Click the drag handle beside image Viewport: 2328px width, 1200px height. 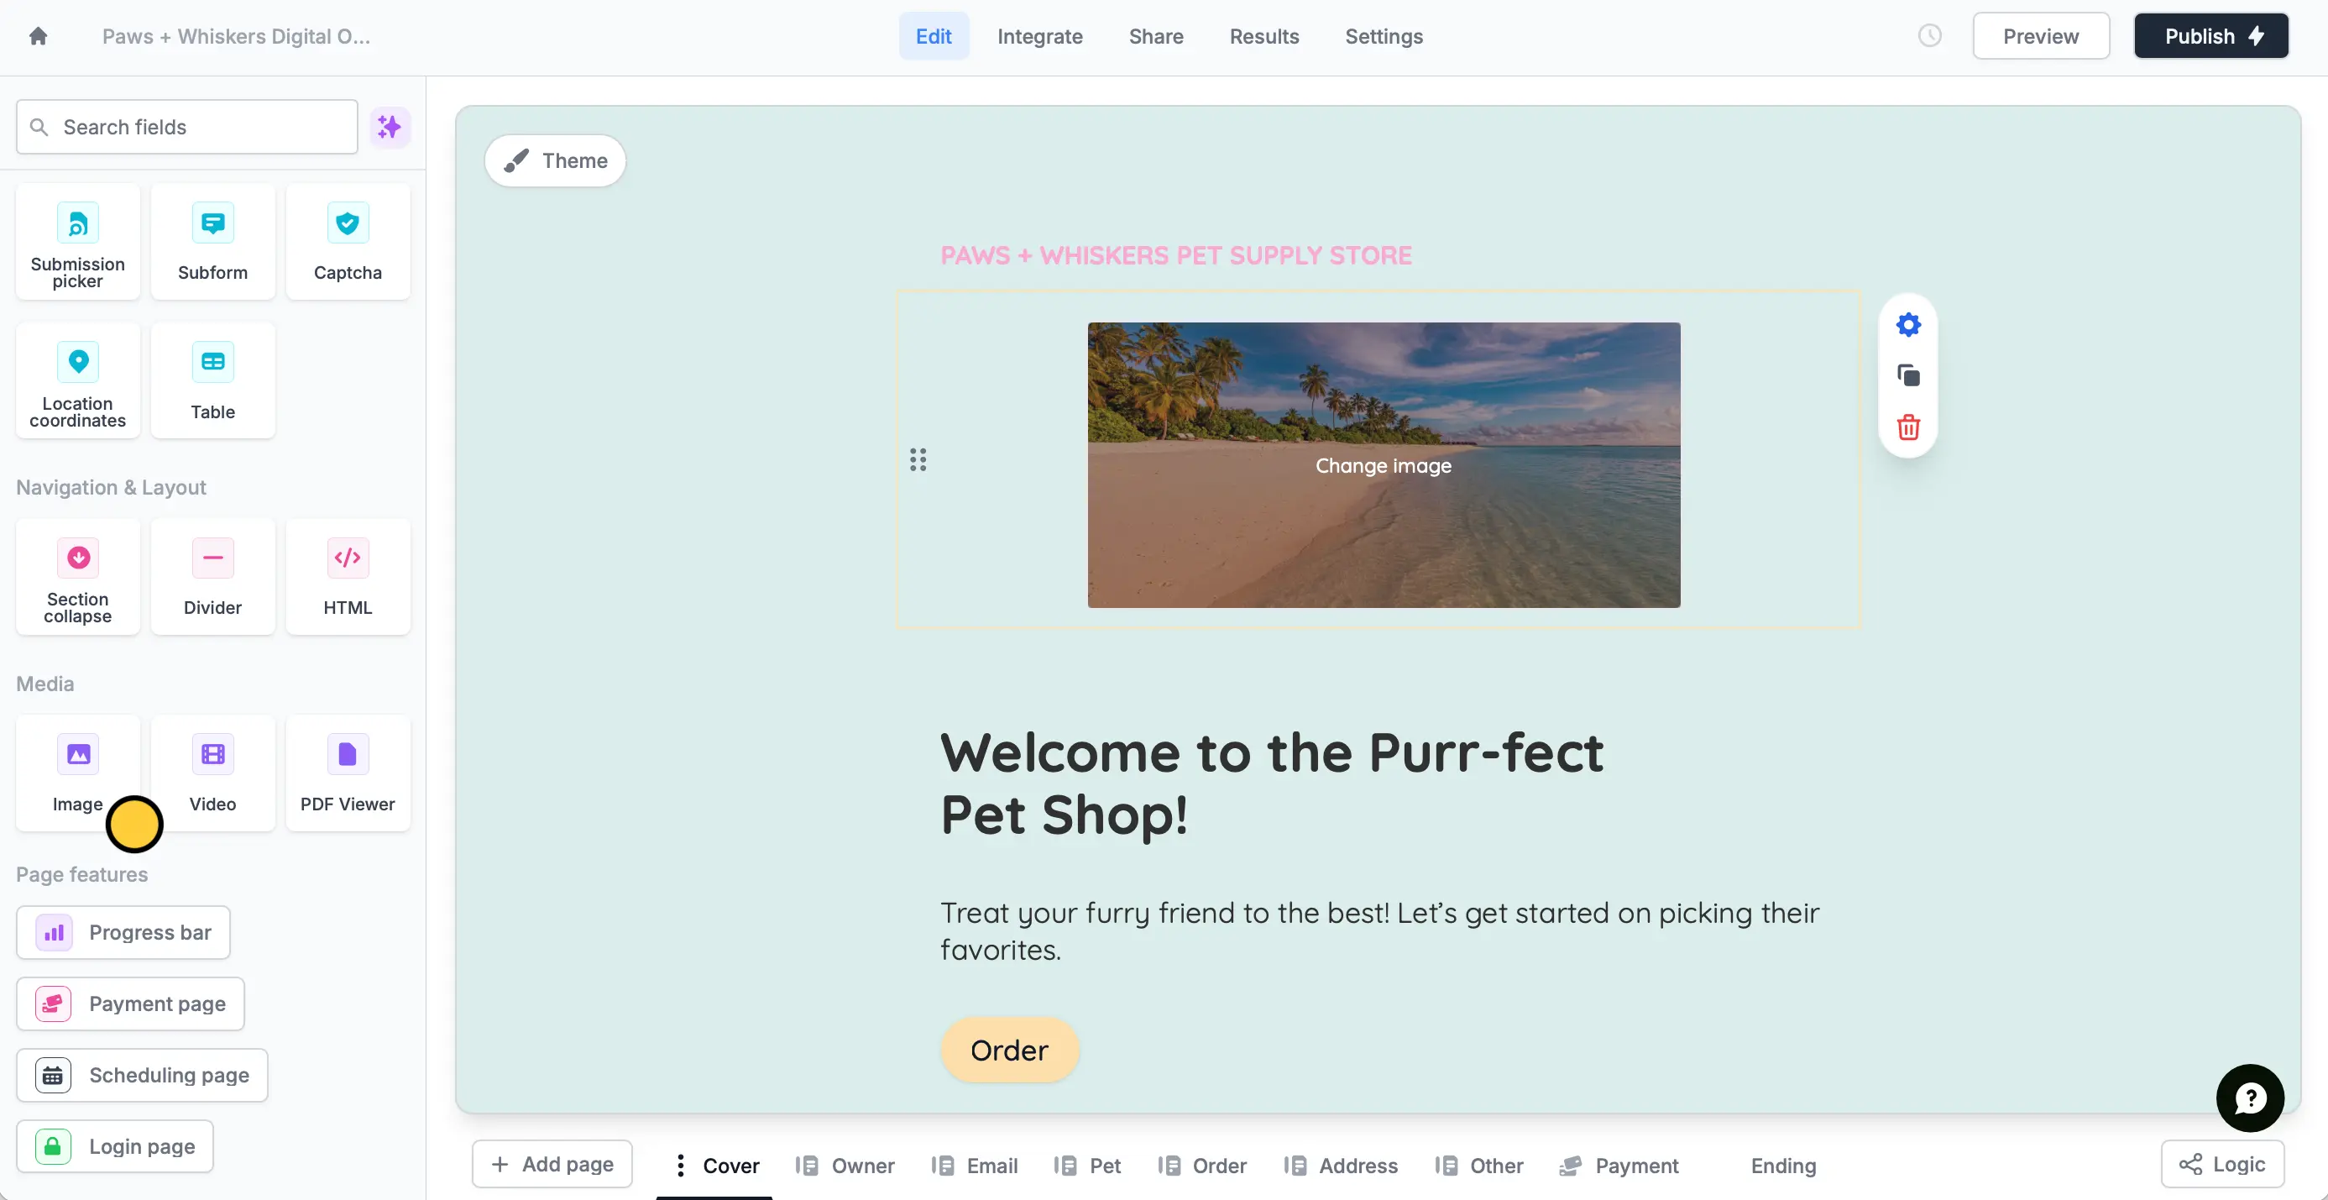[918, 460]
